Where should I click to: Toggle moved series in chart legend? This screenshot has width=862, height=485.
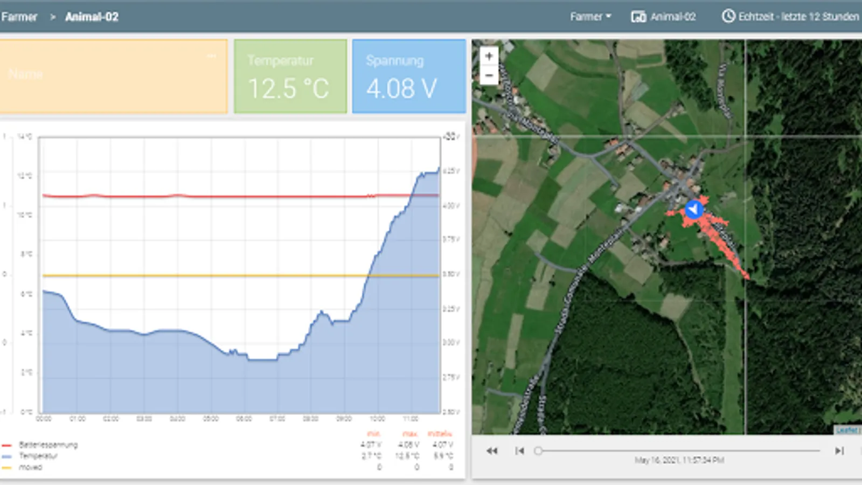pos(30,467)
